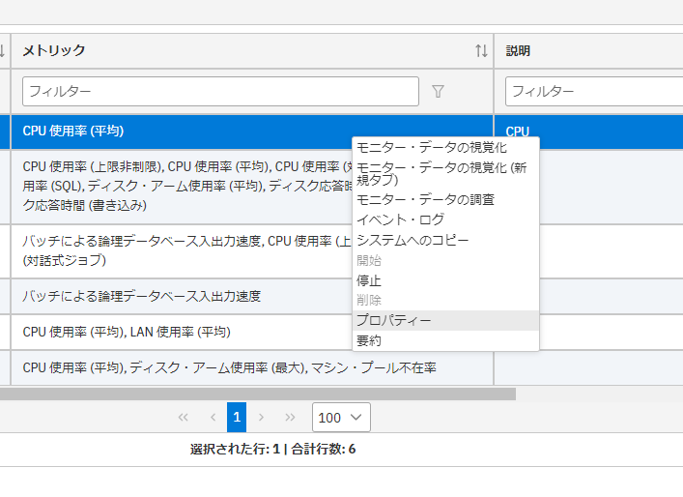Click the disabled 開始 menu entry

445,260
